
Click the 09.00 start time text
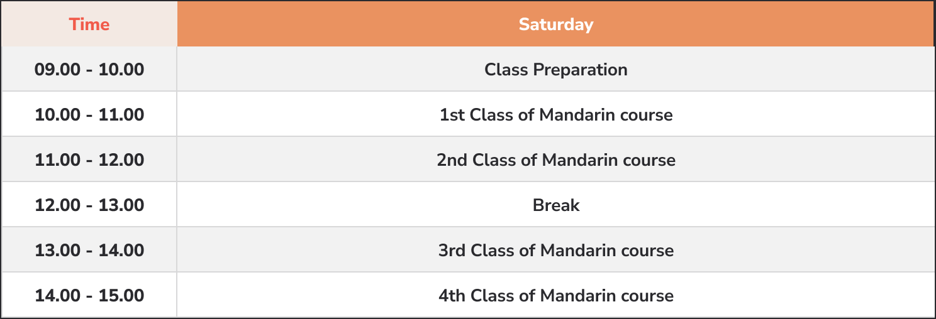(57, 70)
